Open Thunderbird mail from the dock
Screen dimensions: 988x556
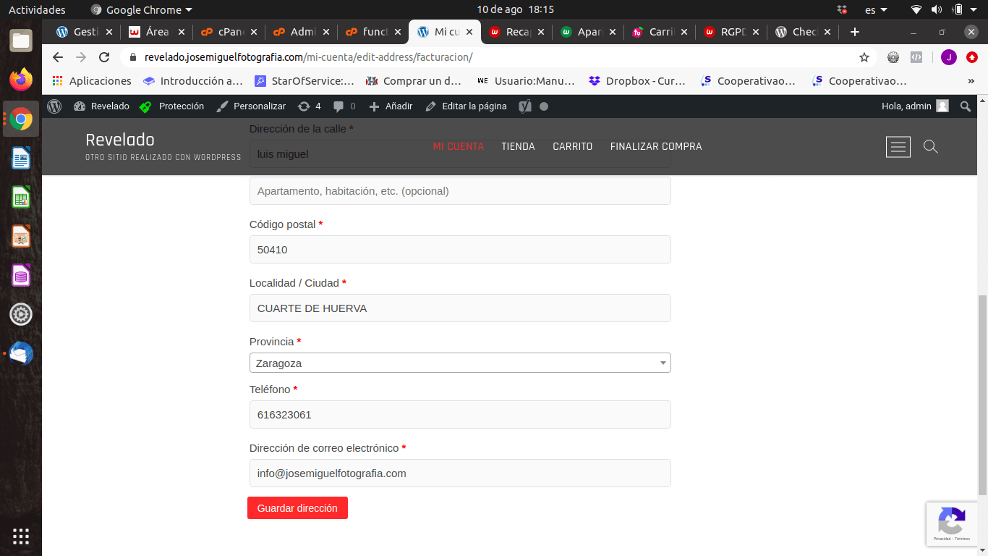click(x=21, y=353)
